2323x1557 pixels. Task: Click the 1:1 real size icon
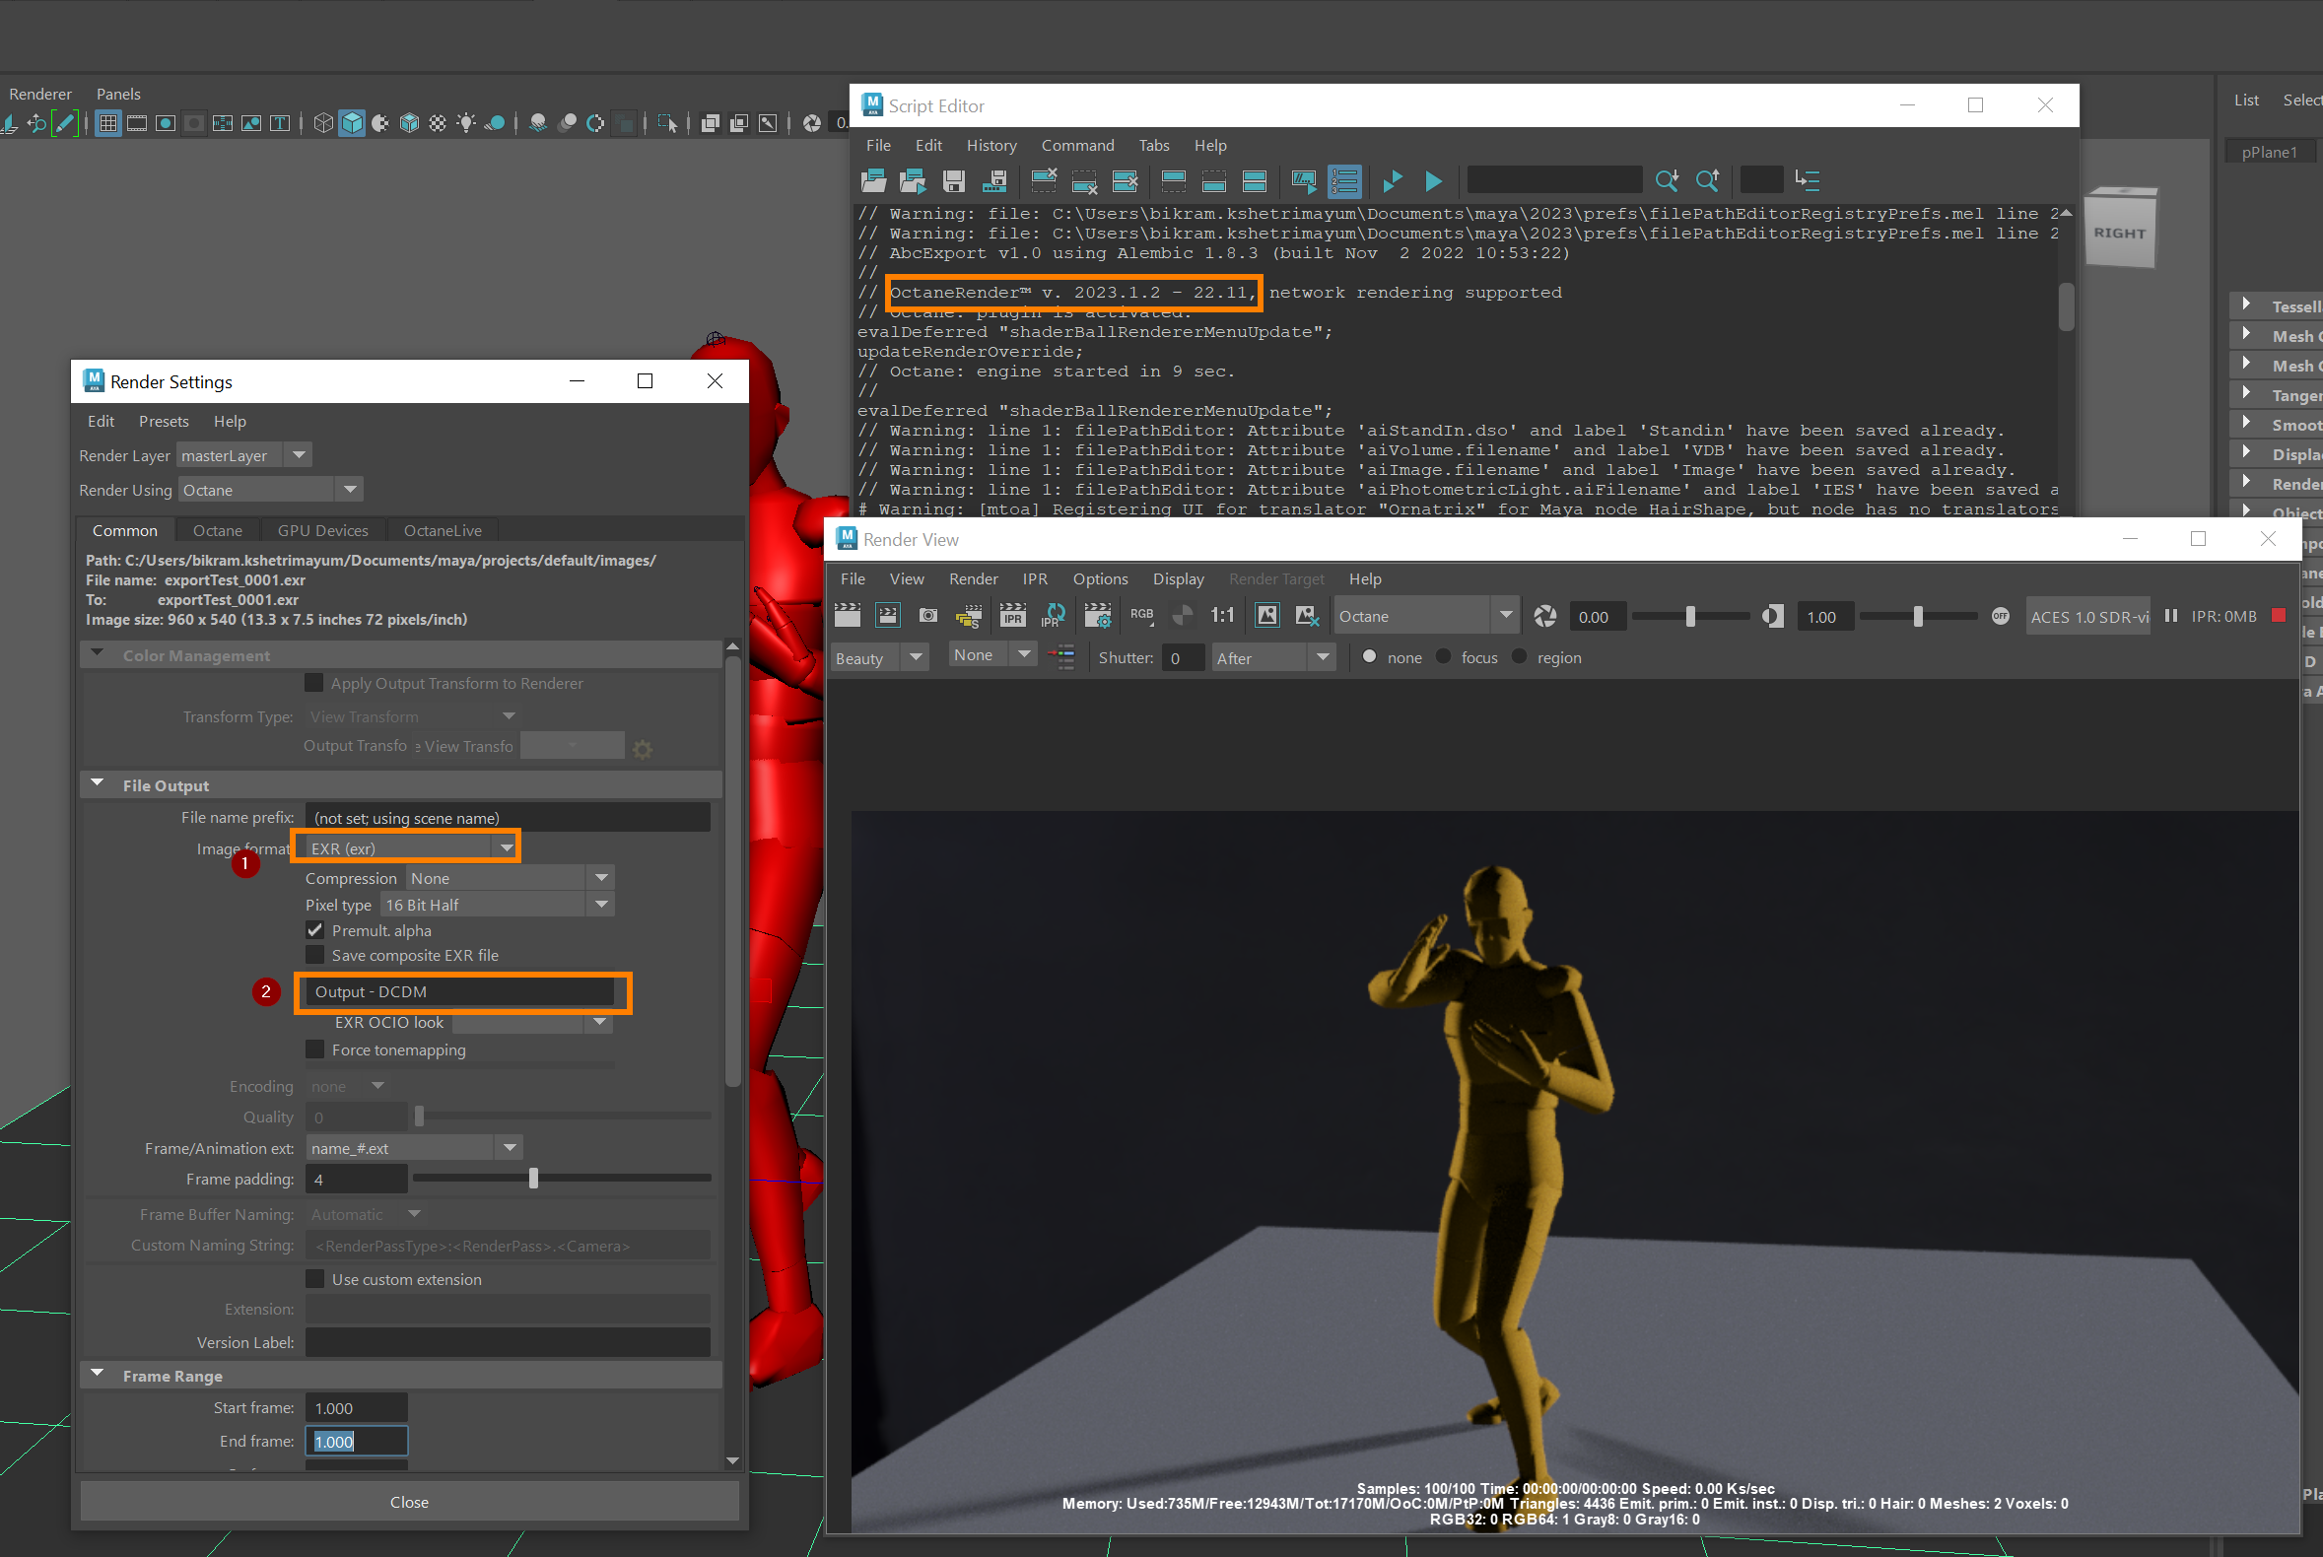pos(1221,617)
